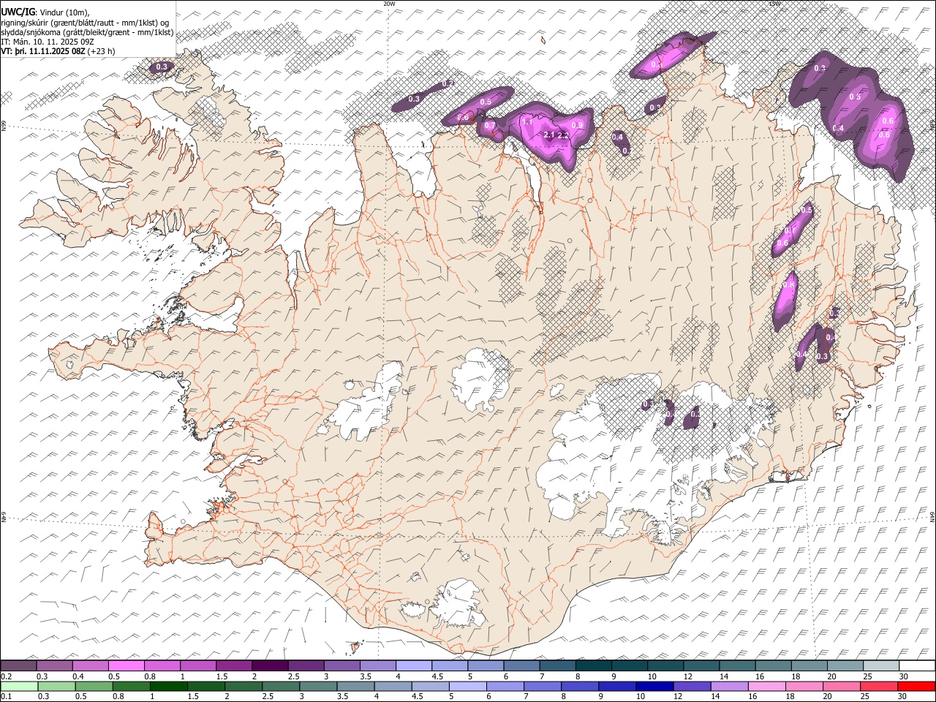Viewport: 936px width, 702px height.
Task: Click the slate blue 6 mm snow swatch
Action: coord(521,665)
